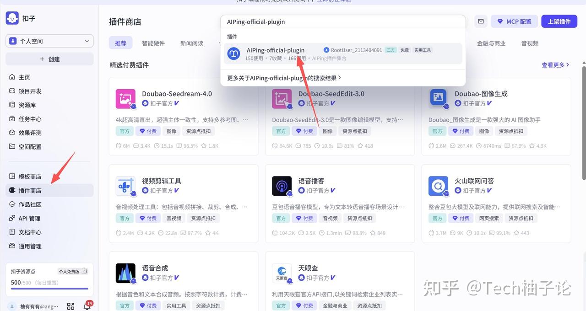The width and height of the screenshot is (586, 311).
Task: Open the Doubao-图像生成 plugin icon
Action: click(x=439, y=99)
